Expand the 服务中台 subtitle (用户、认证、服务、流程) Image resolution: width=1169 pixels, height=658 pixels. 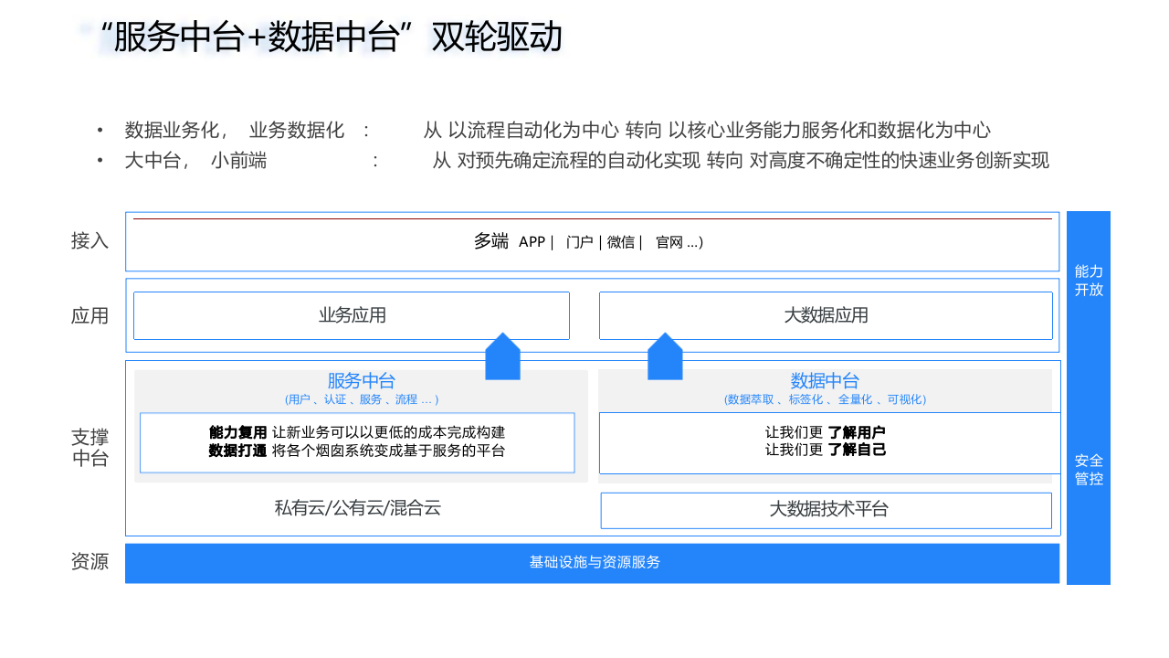tap(360, 398)
